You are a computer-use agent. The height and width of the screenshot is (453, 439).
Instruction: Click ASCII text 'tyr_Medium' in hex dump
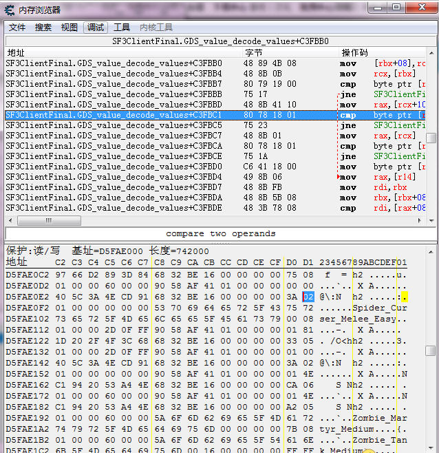(347, 429)
